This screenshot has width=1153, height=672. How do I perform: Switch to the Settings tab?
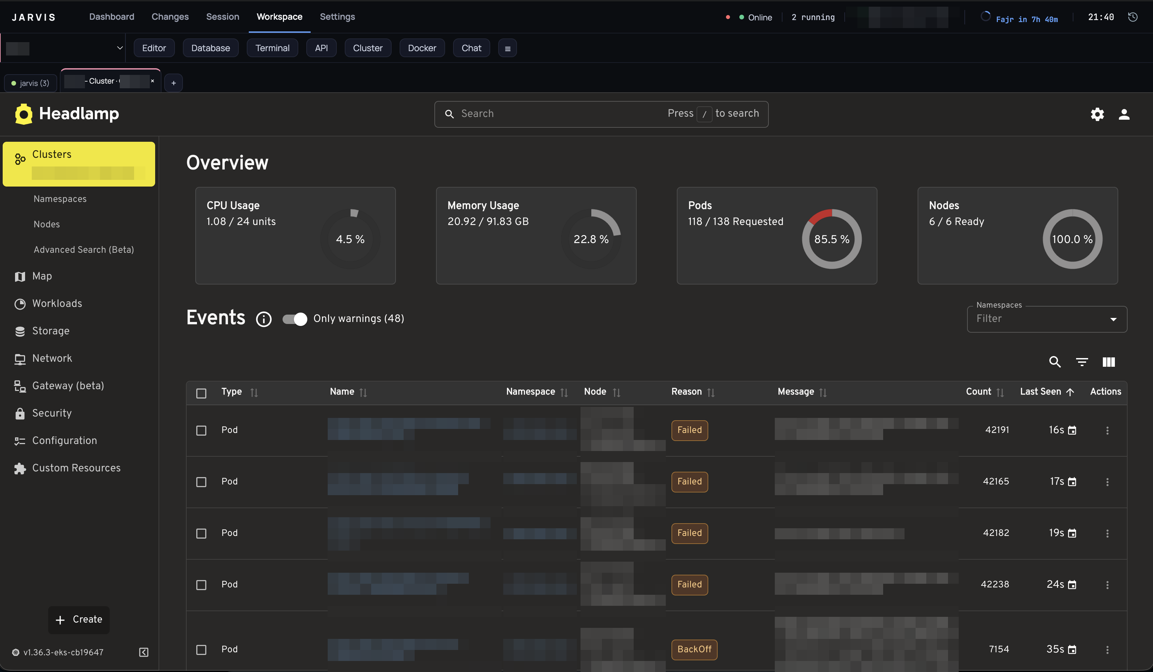click(337, 17)
